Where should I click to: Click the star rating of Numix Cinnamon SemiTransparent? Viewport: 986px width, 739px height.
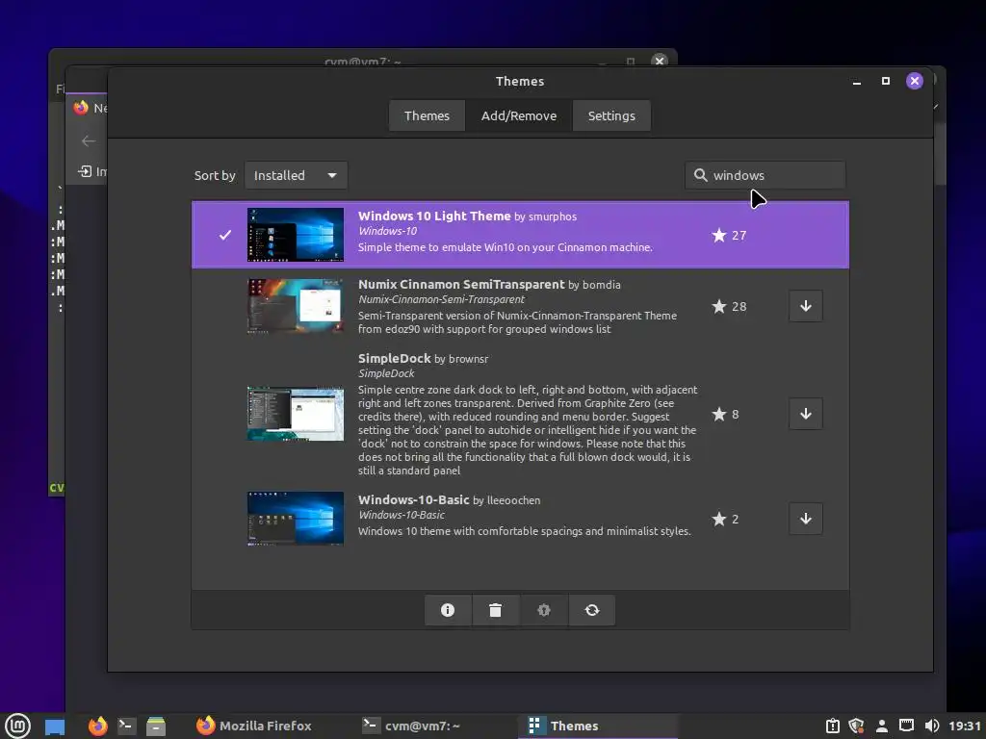click(729, 306)
